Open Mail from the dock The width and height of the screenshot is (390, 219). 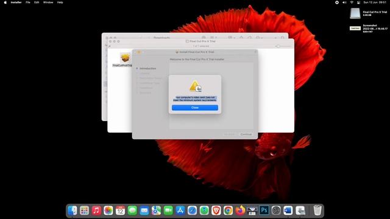click(x=144, y=210)
